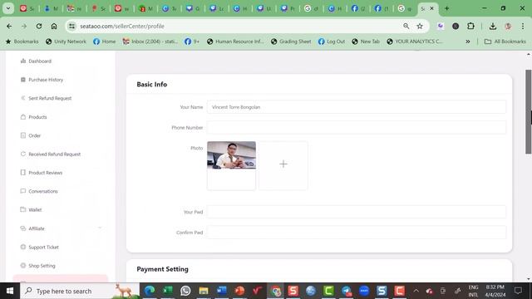Open Excel from the taskbar
This screenshot has width=532, height=299.
[168, 291]
